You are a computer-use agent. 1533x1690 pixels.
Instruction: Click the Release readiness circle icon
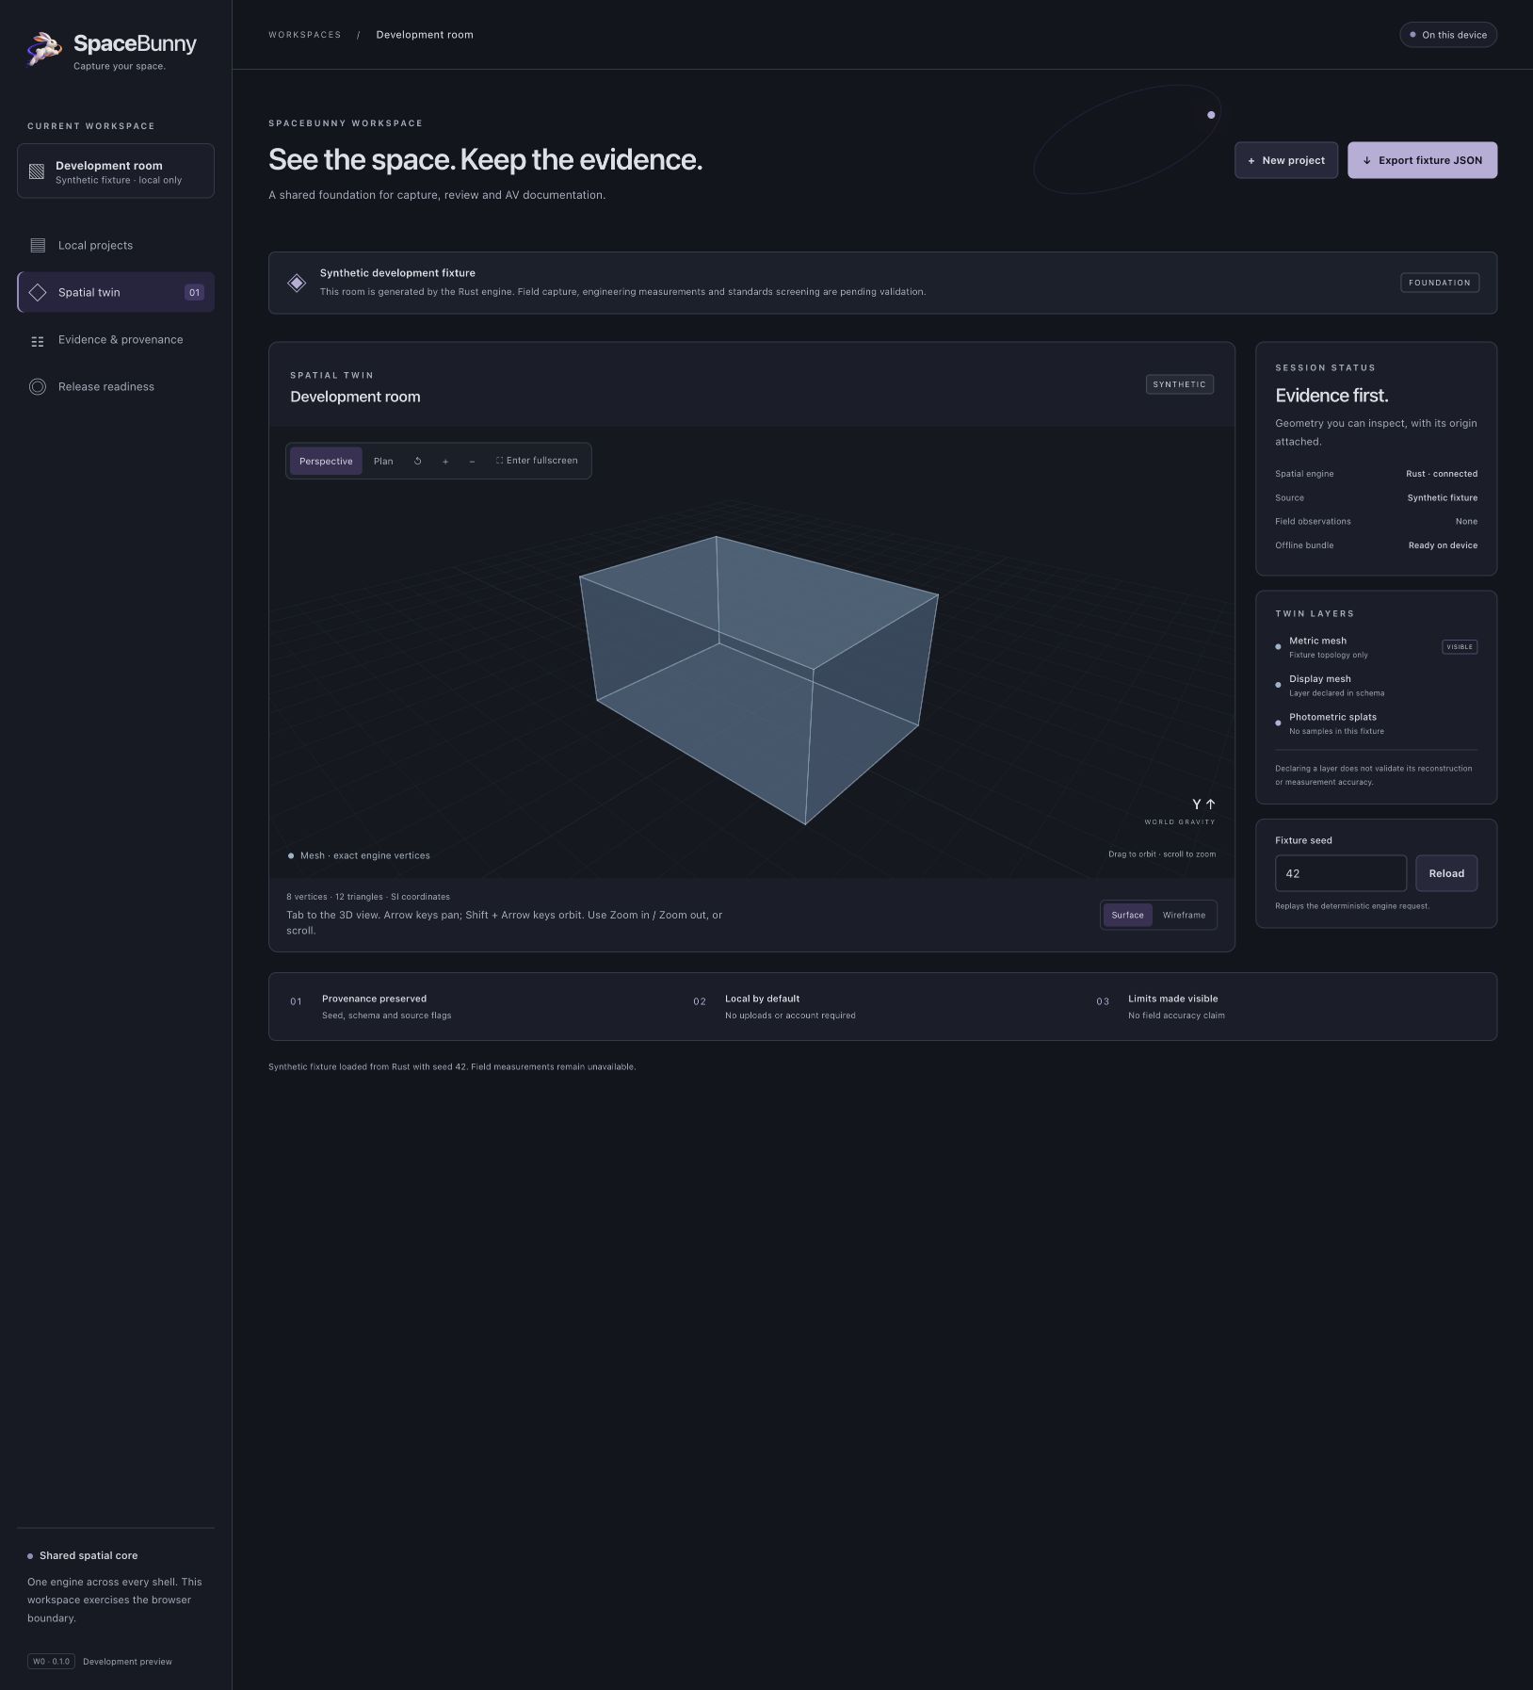pyautogui.click(x=38, y=387)
